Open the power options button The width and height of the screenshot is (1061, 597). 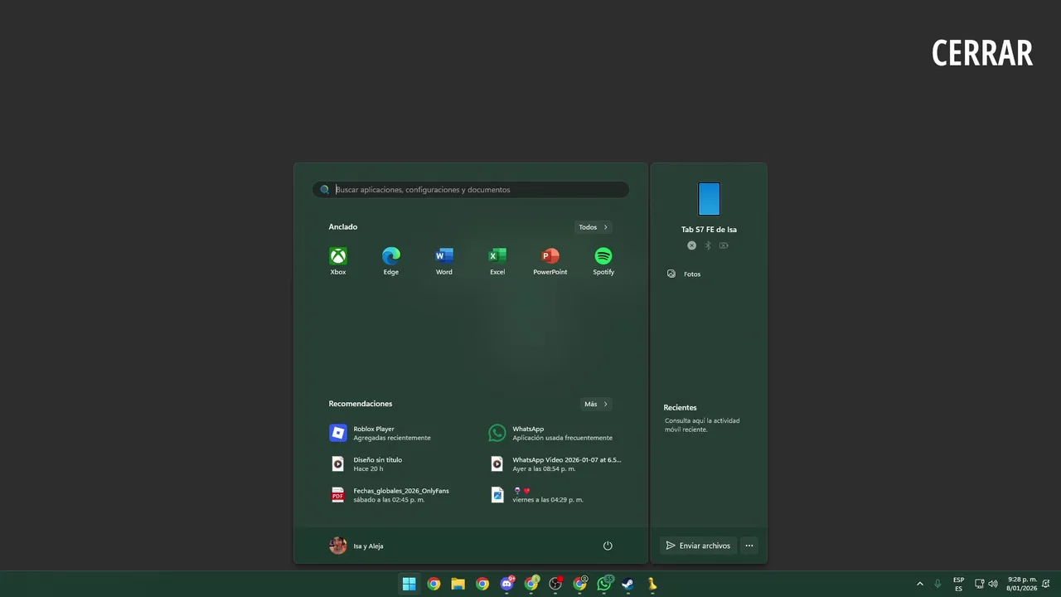point(608,546)
